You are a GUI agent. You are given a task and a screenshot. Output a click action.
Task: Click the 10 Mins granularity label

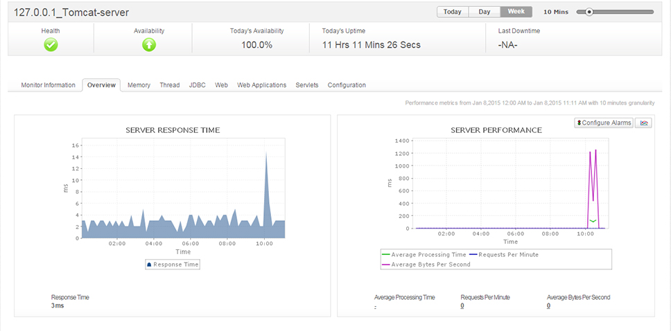coord(556,12)
